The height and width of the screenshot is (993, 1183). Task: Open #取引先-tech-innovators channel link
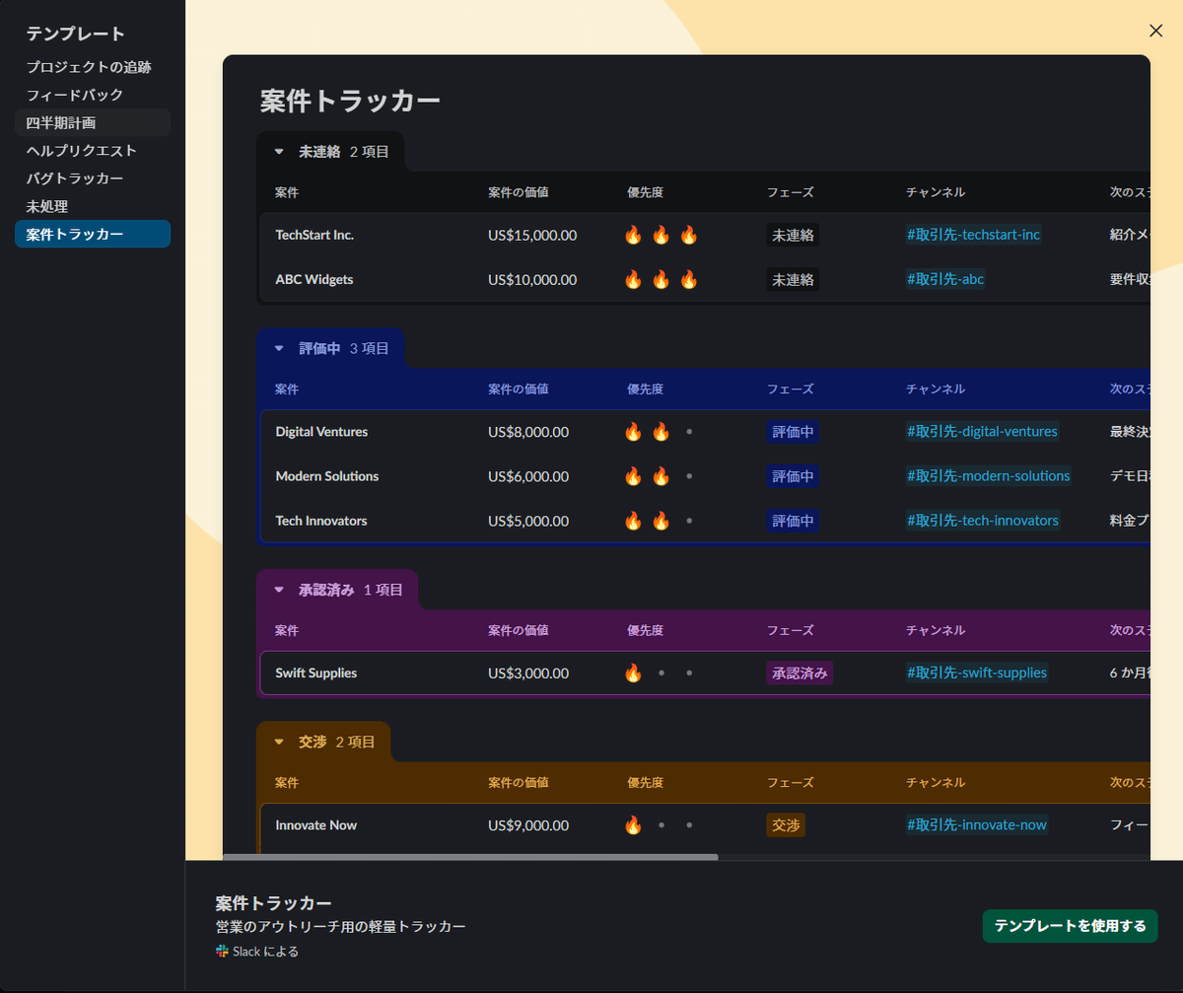coord(982,520)
